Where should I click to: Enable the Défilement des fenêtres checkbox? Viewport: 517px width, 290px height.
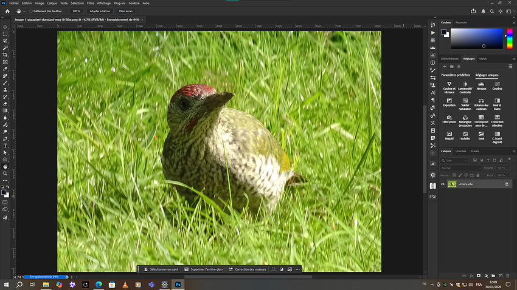[x=31, y=11]
